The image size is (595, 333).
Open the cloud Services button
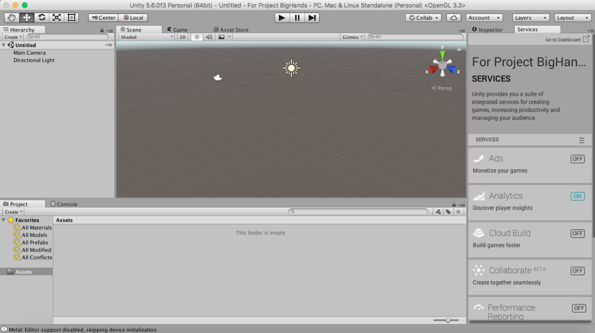pos(453,18)
